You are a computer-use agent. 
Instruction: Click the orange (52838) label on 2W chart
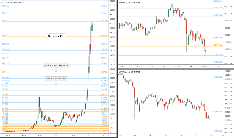tap(104, 36)
